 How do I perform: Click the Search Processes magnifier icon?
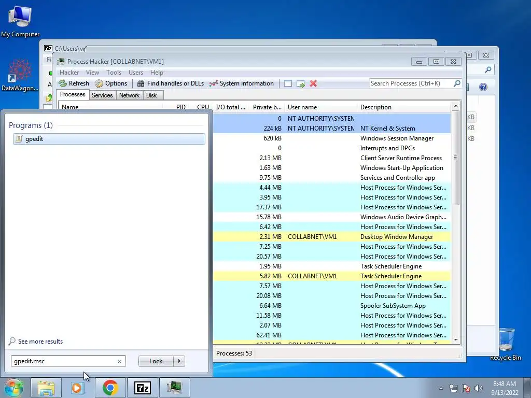tap(457, 83)
